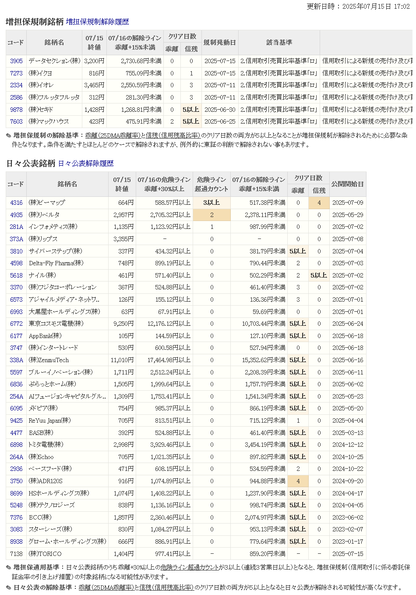The height and width of the screenshot is (595, 416).
Task: Open stock code 9878 link
Action: [16, 110]
